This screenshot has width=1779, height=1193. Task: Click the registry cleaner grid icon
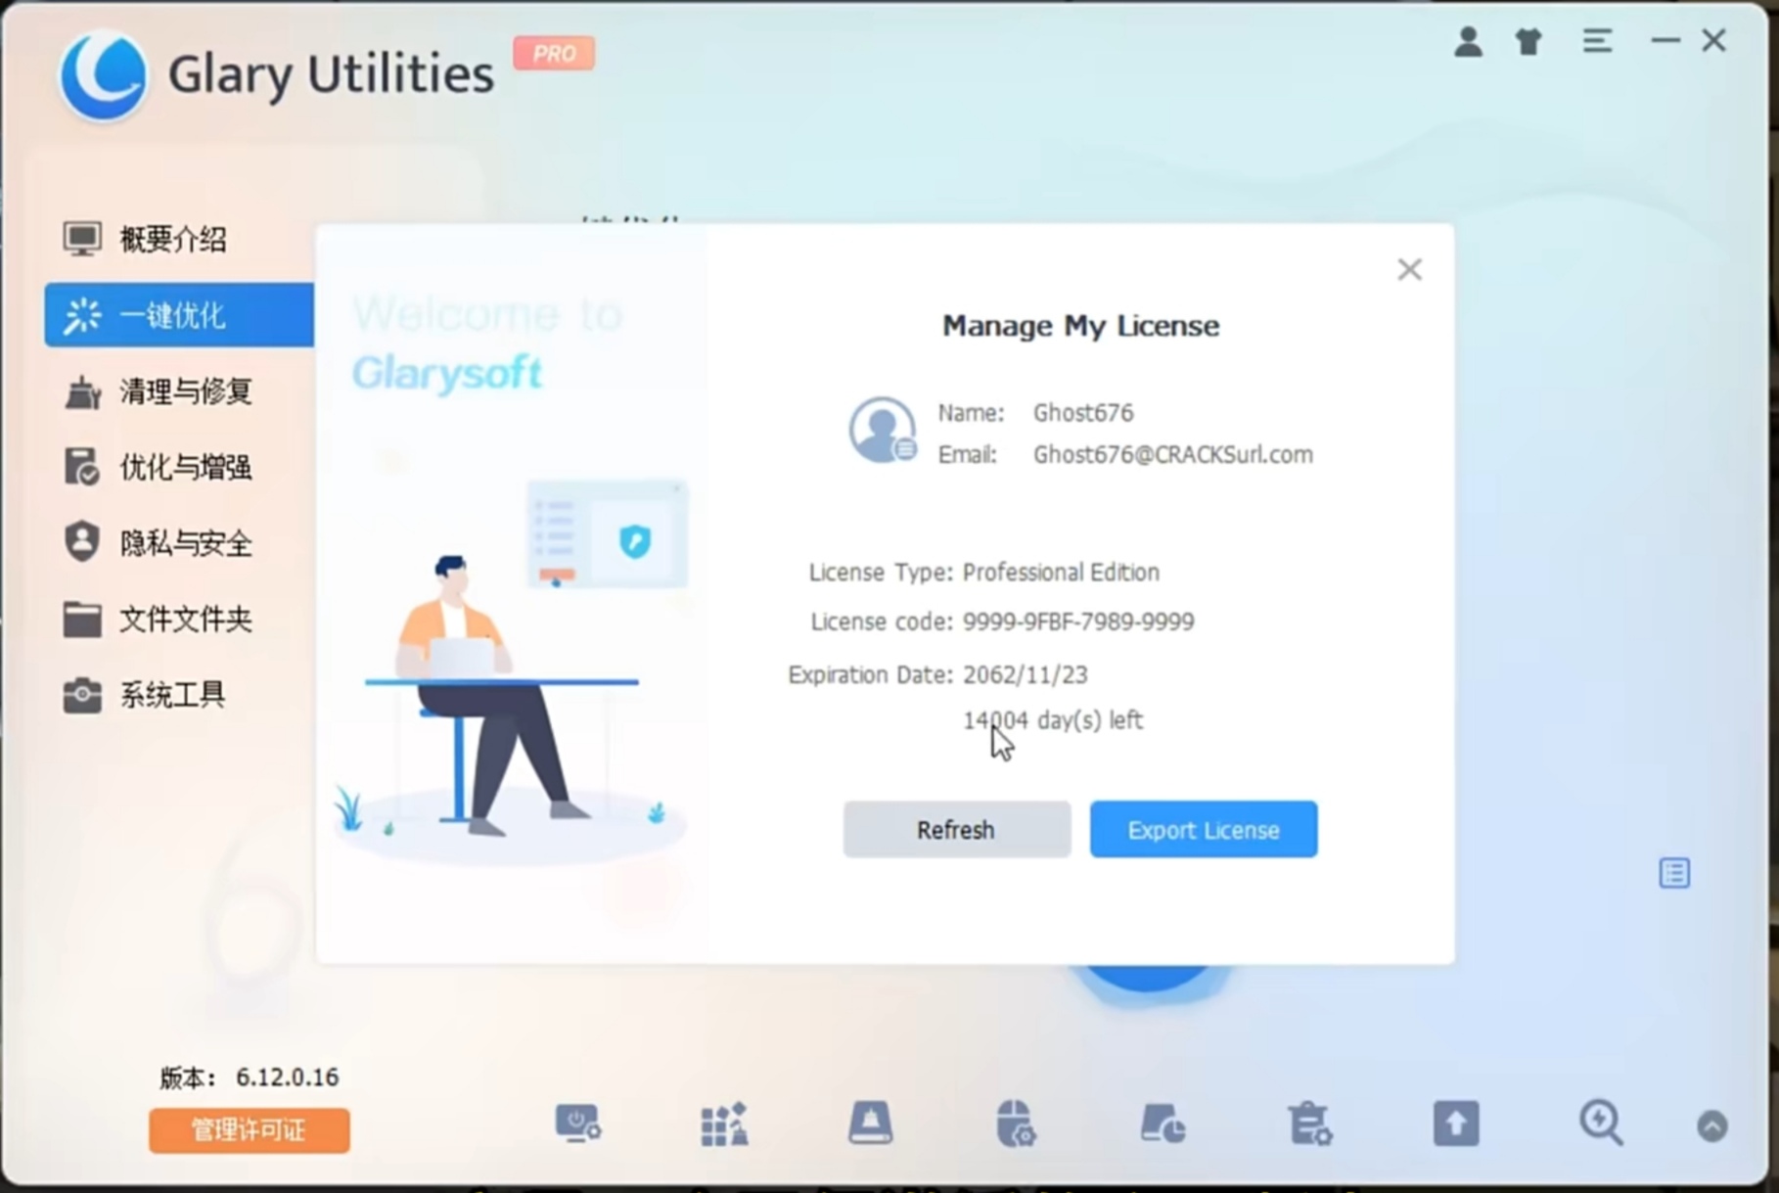[724, 1124]
